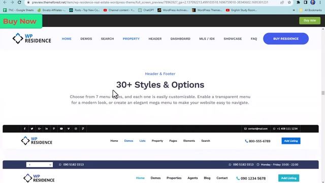Click the Elements link in first sample header
Image resolution: width=325 pixels, height=183 pixels.
pos(189,141)
